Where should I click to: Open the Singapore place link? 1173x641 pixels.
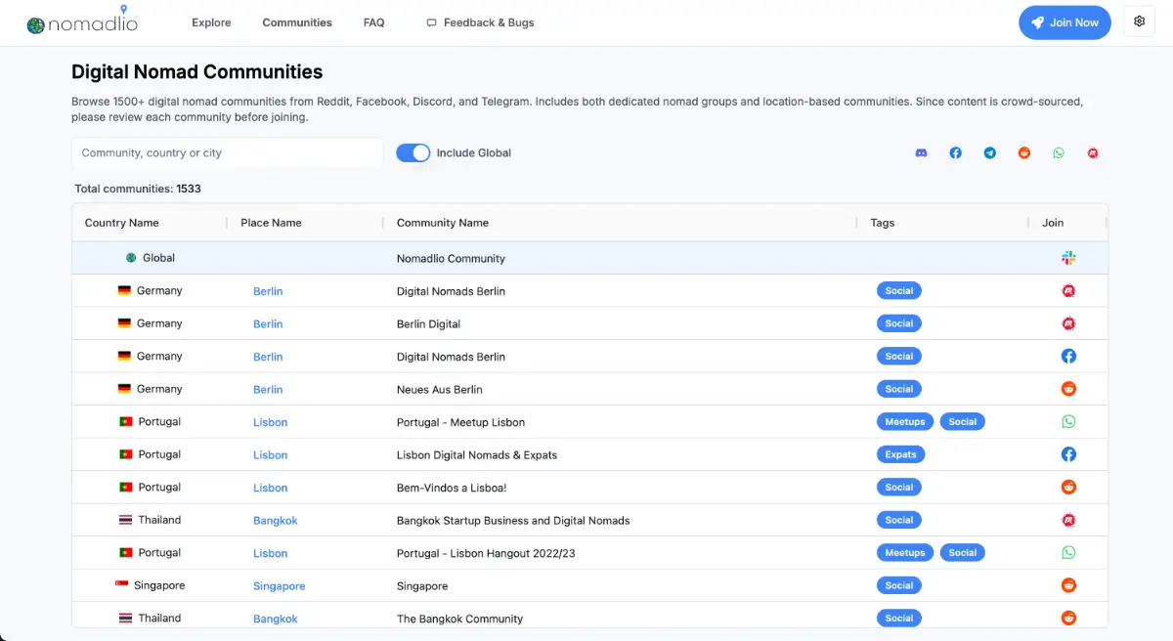click(x=279, y=586)
